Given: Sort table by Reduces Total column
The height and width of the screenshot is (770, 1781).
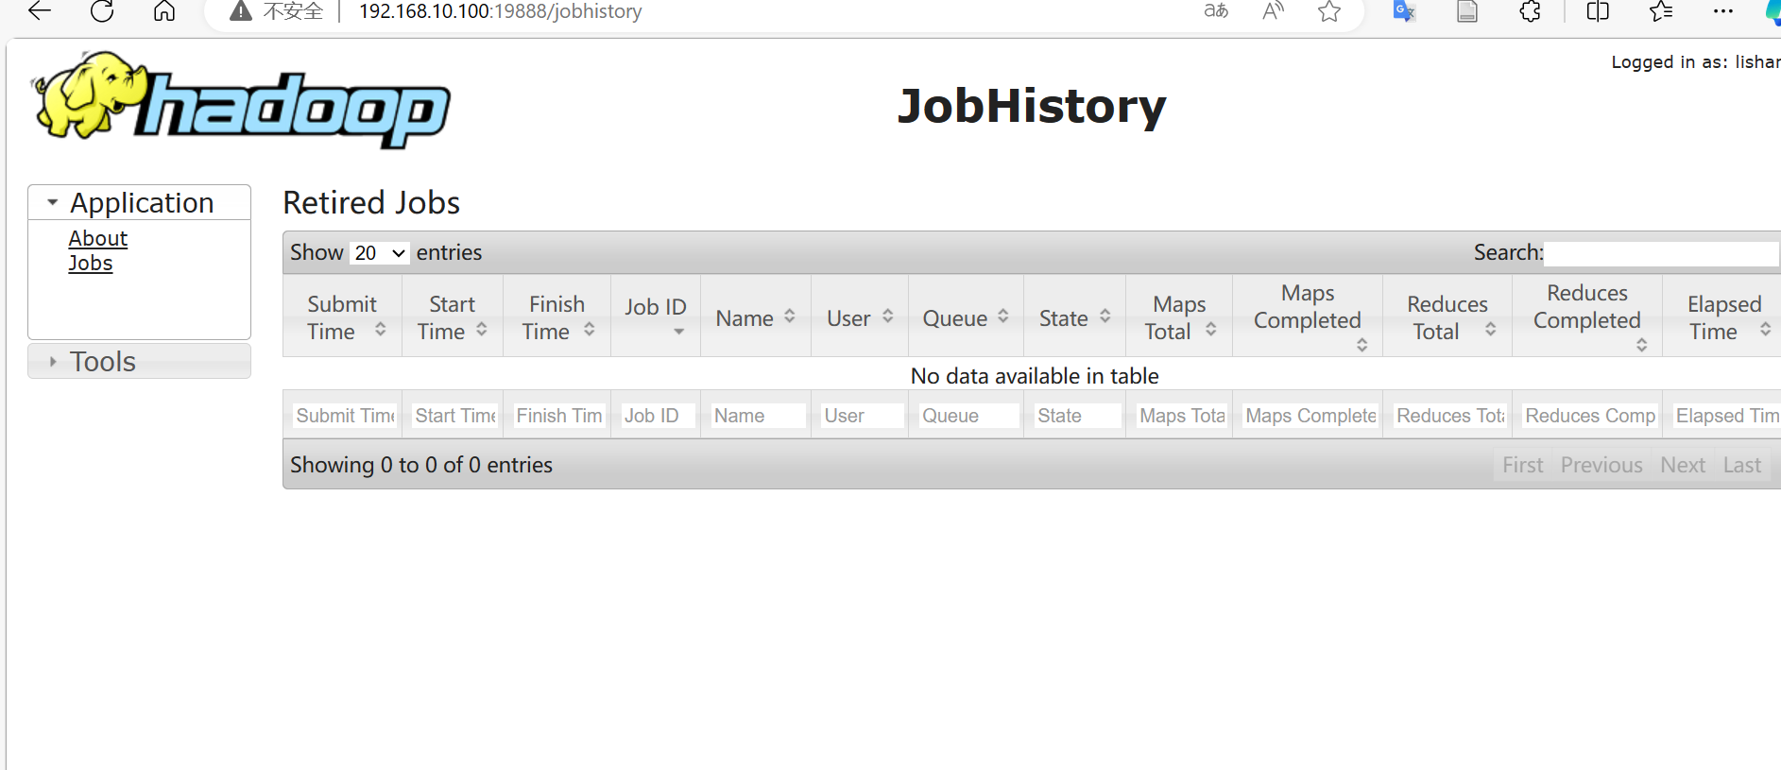Looking at the screenshot, I should tap(1447, 317).
